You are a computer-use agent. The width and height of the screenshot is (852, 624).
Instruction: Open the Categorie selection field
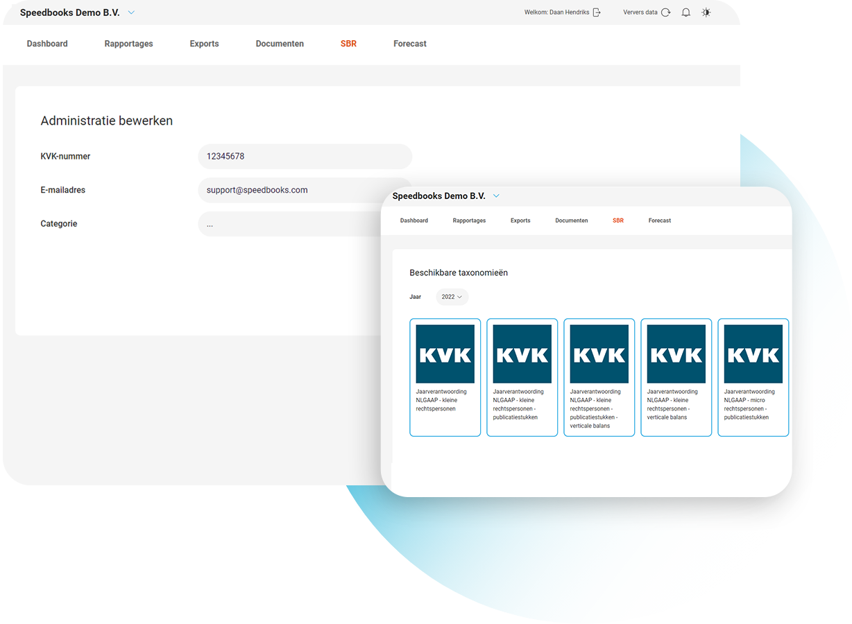point(290,224)
